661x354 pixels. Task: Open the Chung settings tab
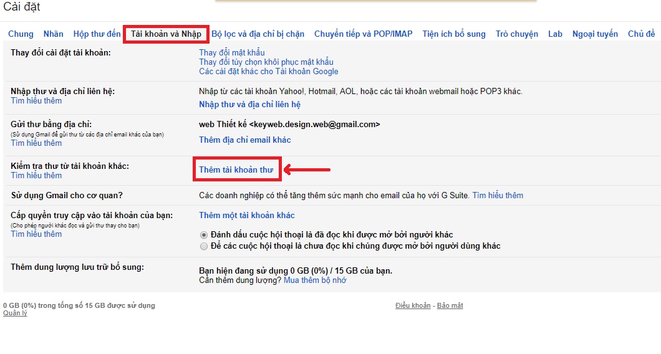[x=21, y=34]
